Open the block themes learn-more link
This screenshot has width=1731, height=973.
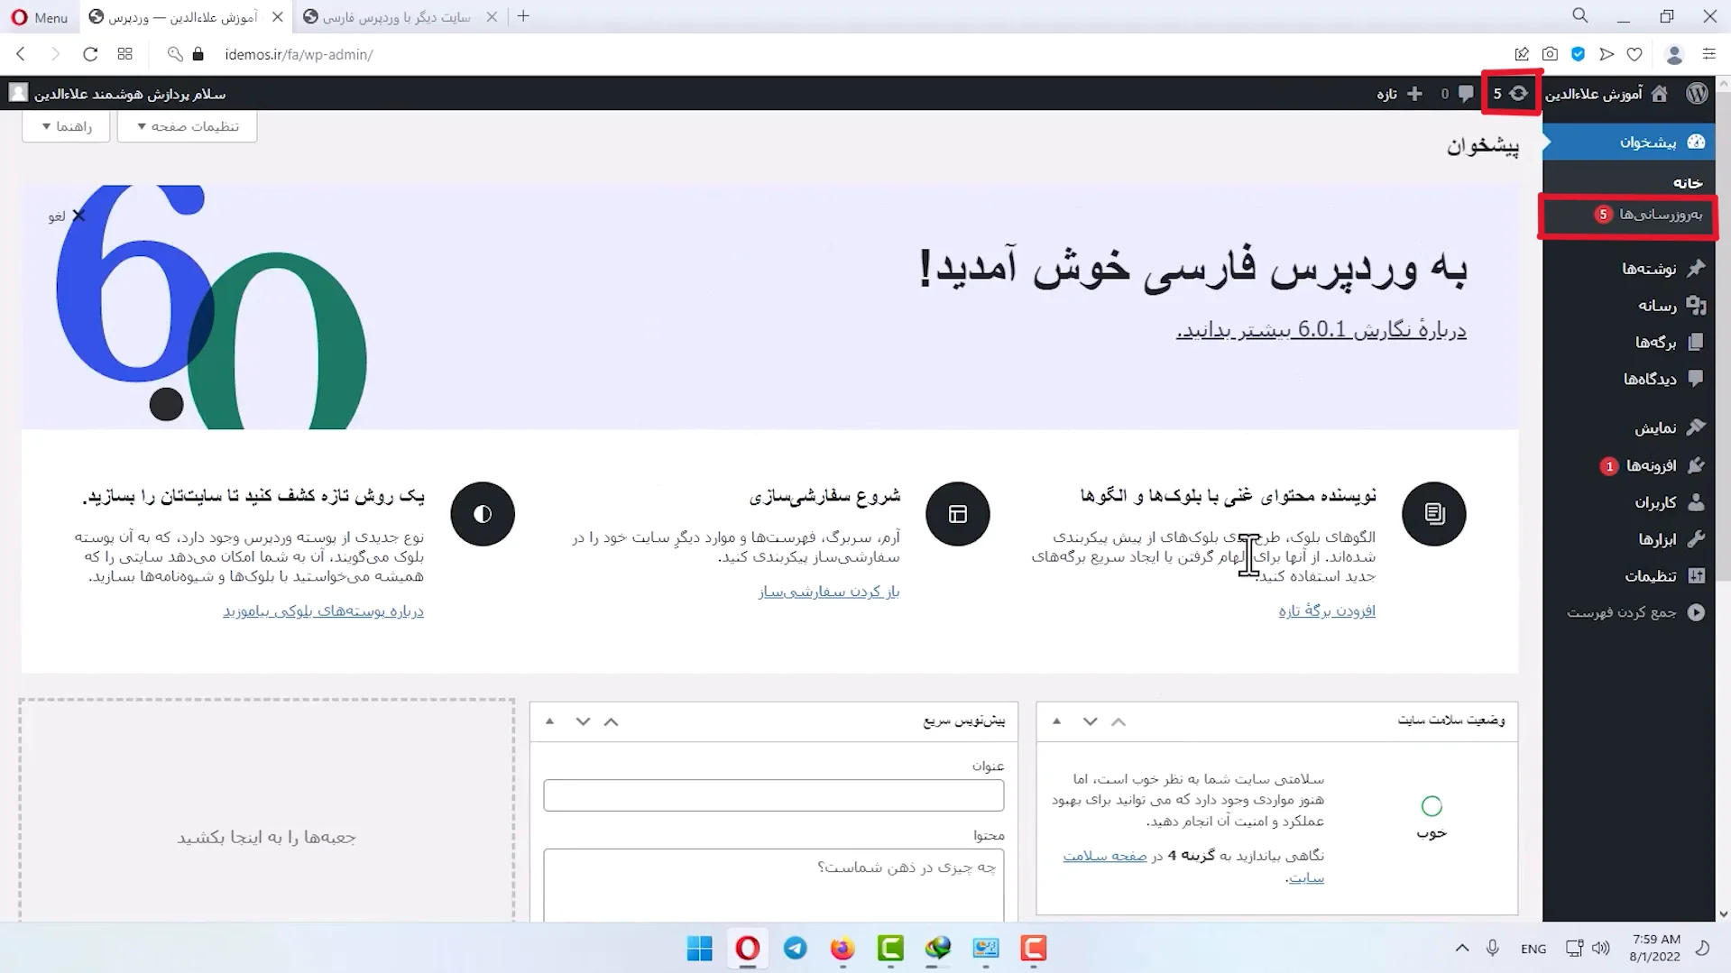click(x=323, y=610)
